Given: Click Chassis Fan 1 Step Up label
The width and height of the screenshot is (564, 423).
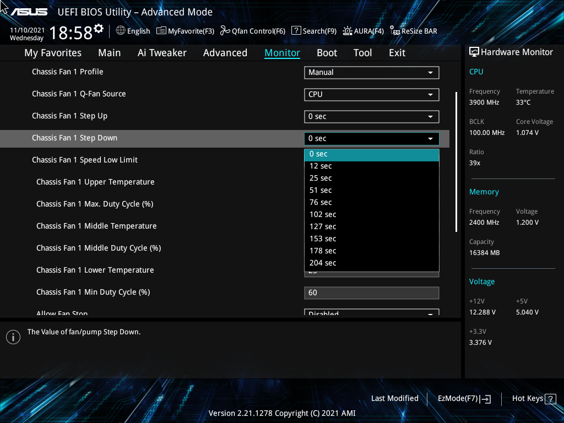Looking at the screenshot, I should (70, 116).
